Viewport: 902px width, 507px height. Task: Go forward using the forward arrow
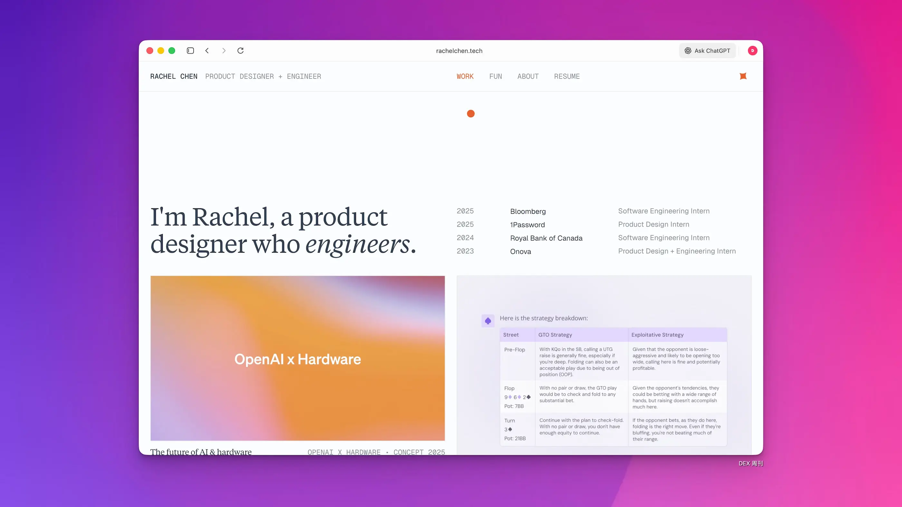(x=224, y=51)
